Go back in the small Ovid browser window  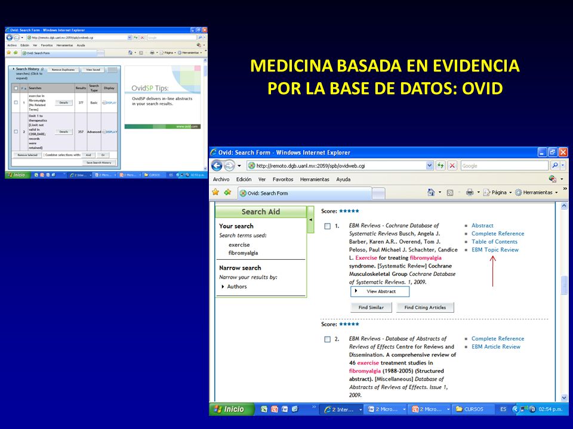[9, 38]
